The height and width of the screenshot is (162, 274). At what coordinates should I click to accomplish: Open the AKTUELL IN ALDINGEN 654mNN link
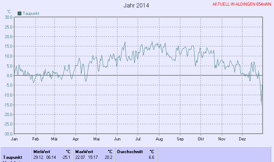(x=242, y=4)
